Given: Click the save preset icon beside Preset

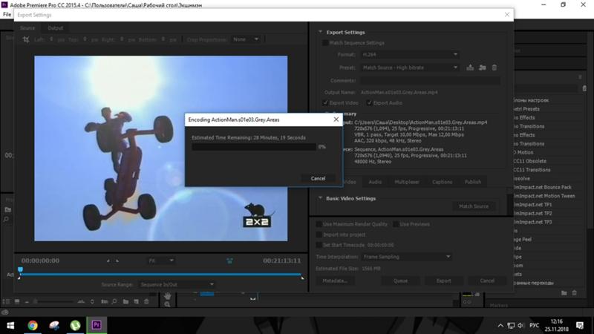Looking at the screenshot, I should (470, 68).
